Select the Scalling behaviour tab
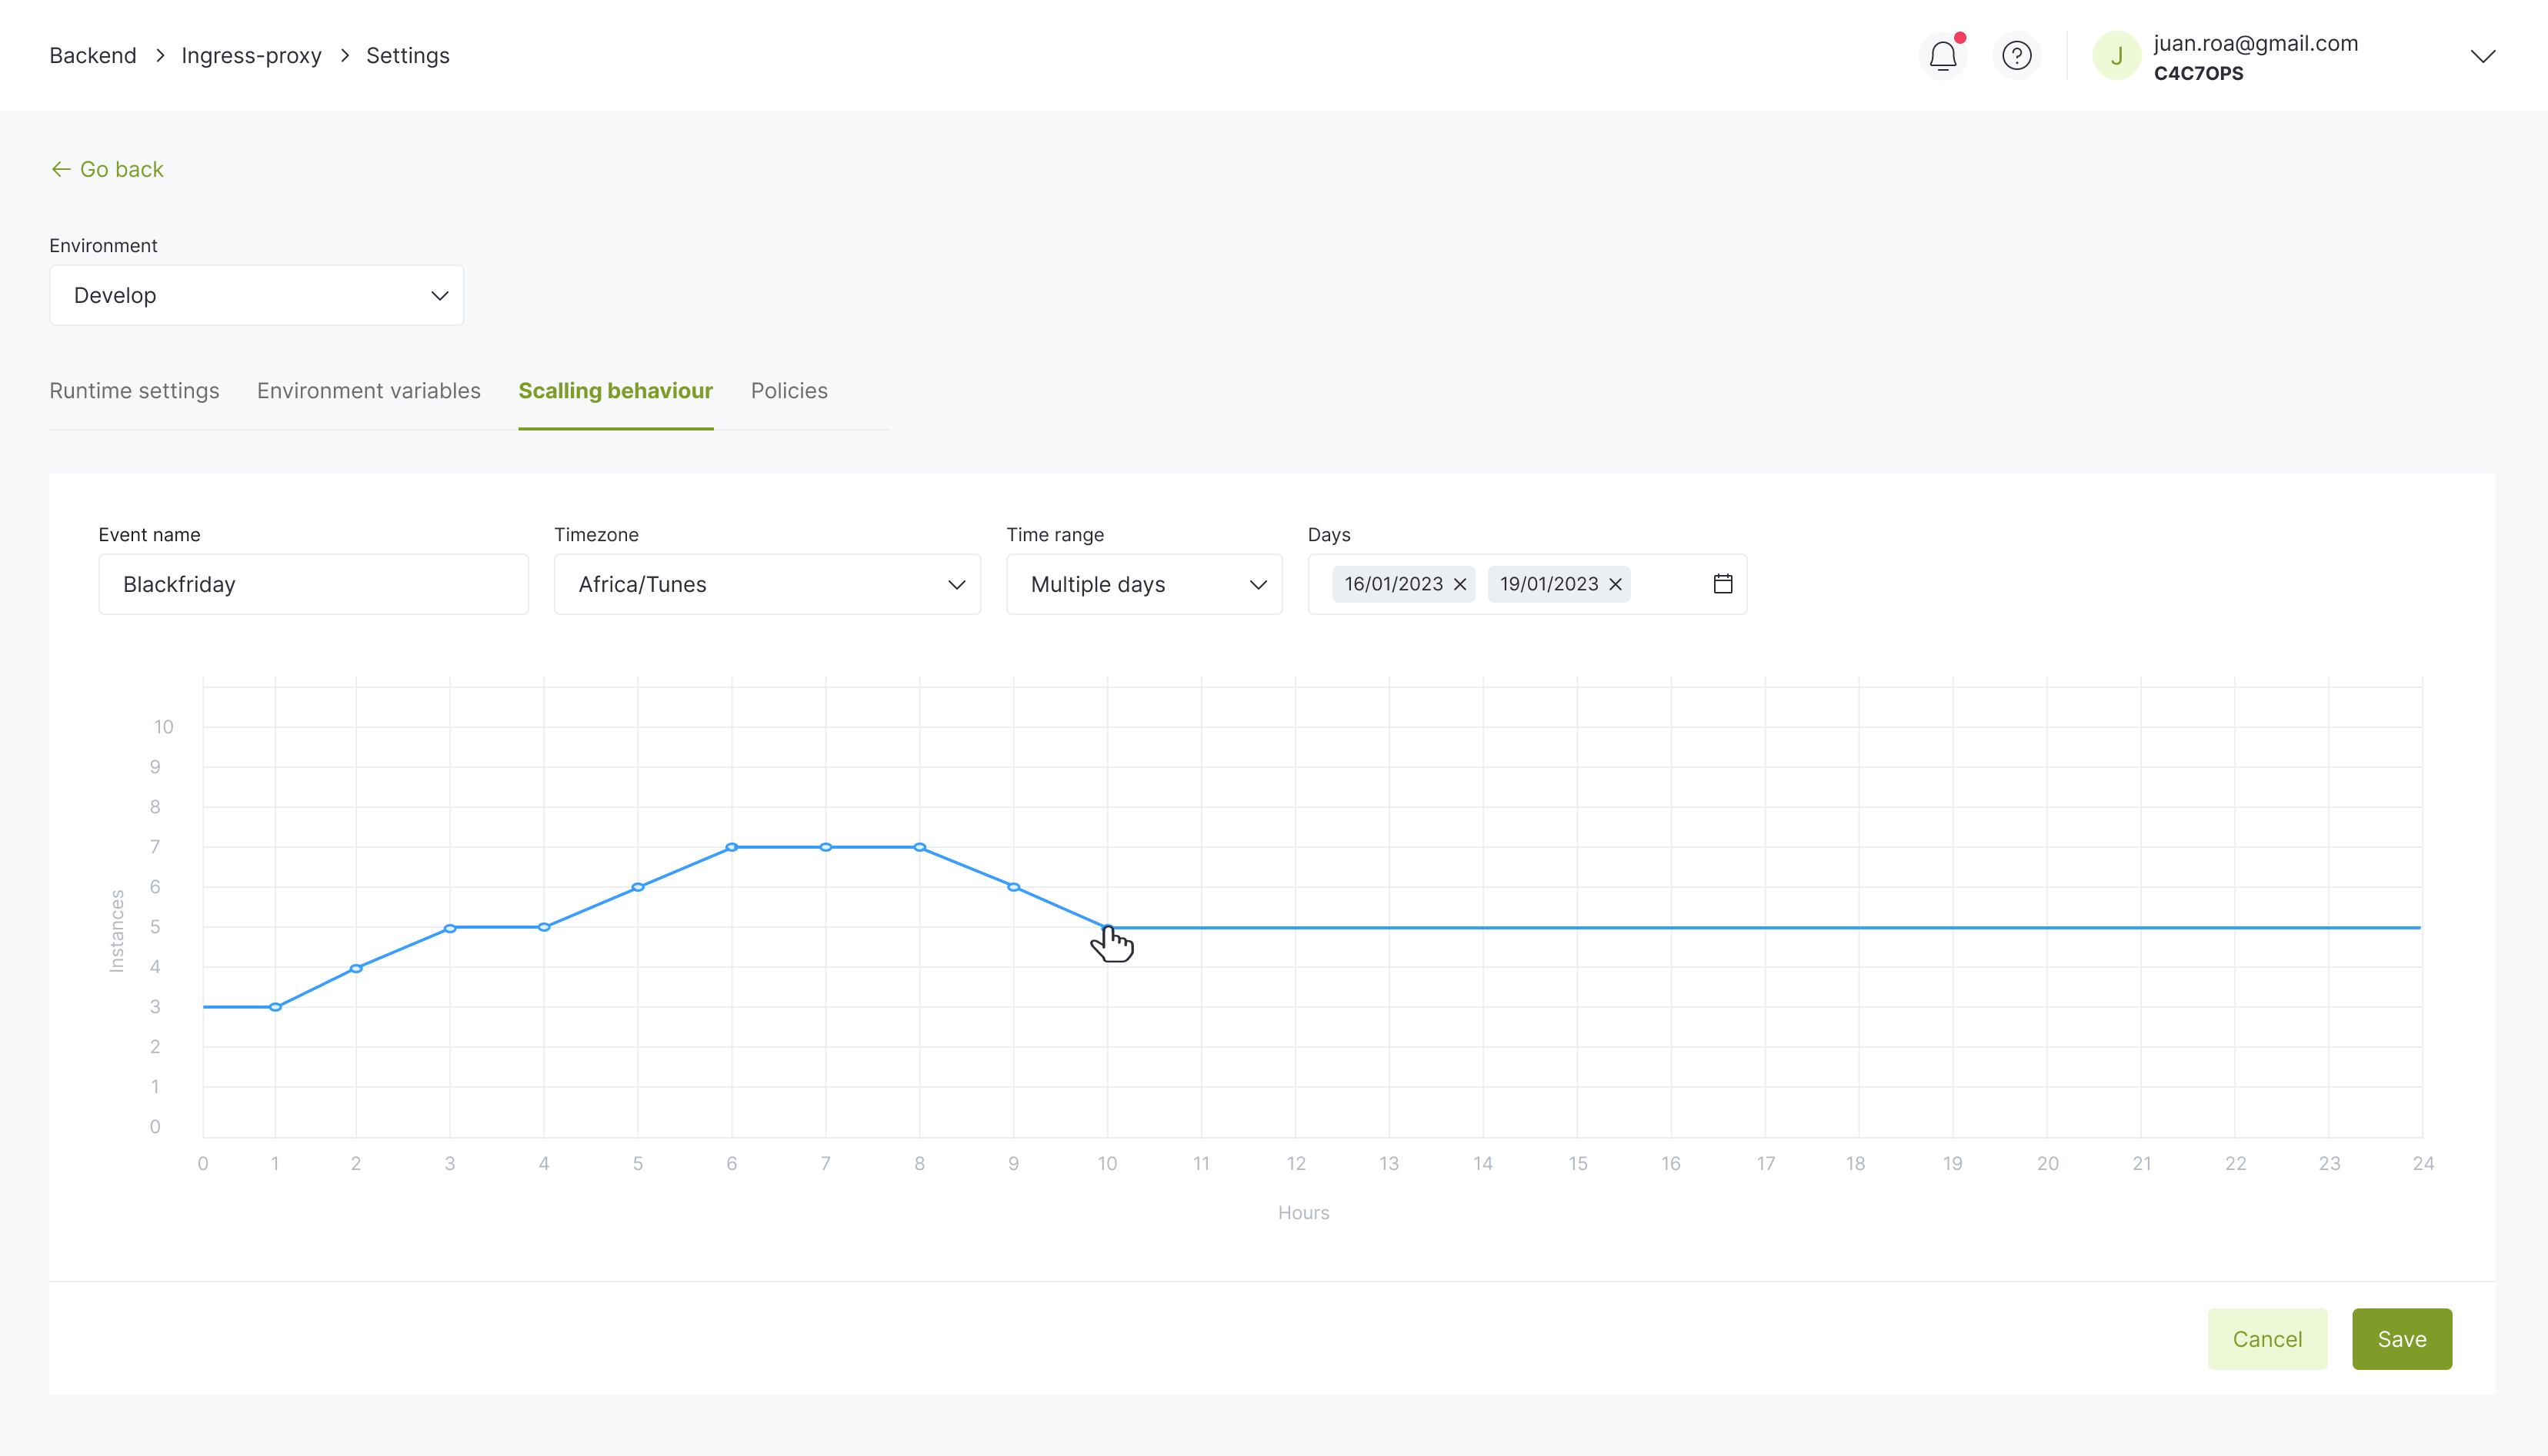The image size is (2548, 1456). [x=615, y=391]
